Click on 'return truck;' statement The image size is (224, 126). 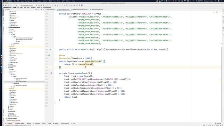(x=71, y=97)
